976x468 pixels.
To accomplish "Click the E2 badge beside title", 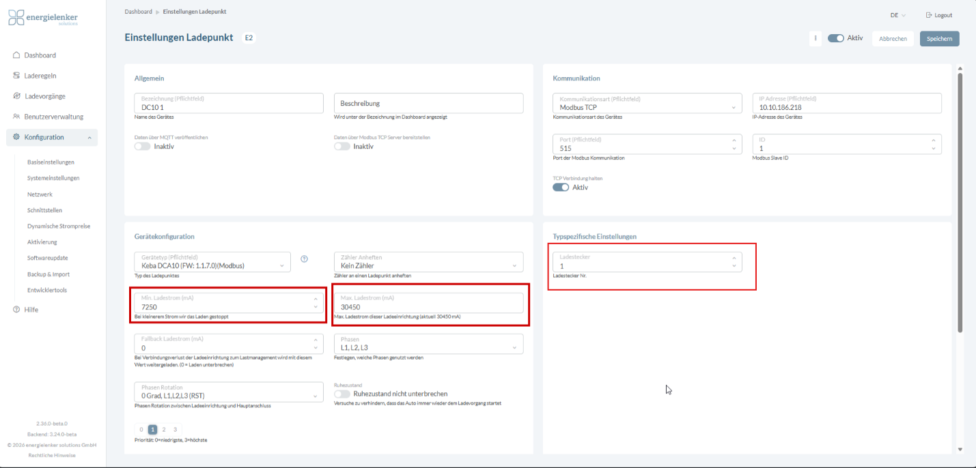I will [x=249, y=38].
